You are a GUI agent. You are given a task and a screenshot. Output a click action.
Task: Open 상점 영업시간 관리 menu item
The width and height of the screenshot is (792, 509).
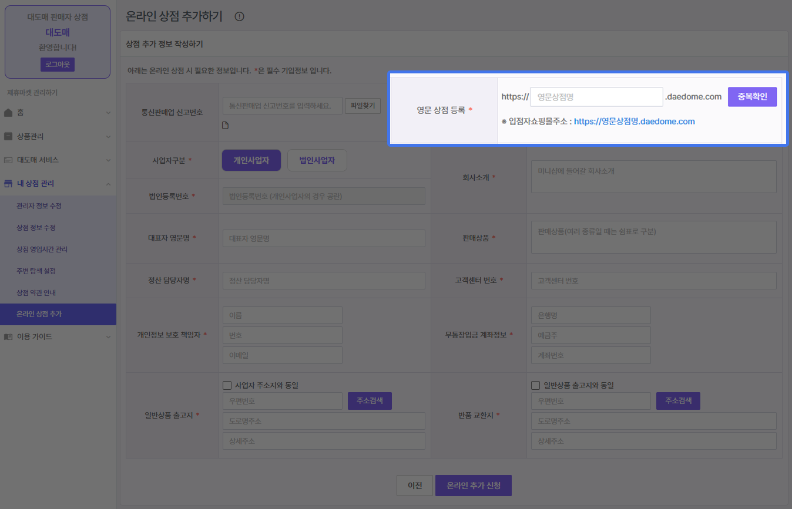[x=42, y=250]
